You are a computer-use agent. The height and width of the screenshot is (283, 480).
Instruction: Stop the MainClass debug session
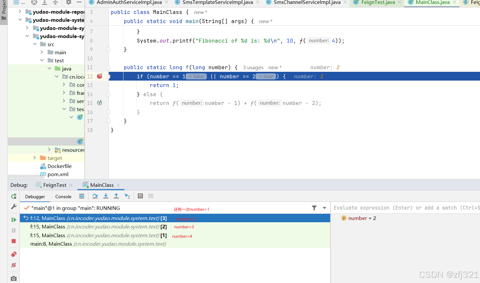coord(14,241)
